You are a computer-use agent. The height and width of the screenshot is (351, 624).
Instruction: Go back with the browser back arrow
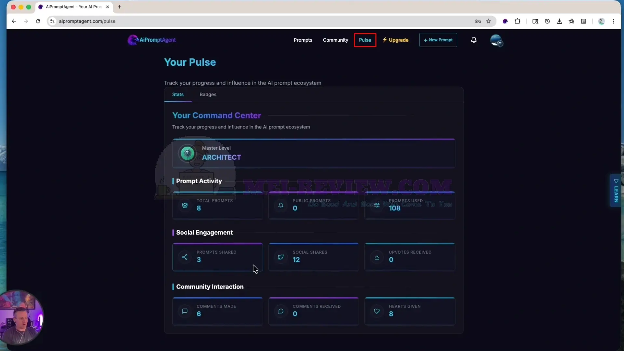click(x=14, y=21)
